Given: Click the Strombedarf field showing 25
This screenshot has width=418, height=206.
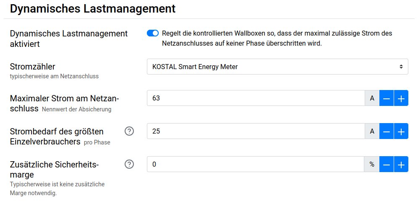Looking at the screenshot, I should (256, 131).
